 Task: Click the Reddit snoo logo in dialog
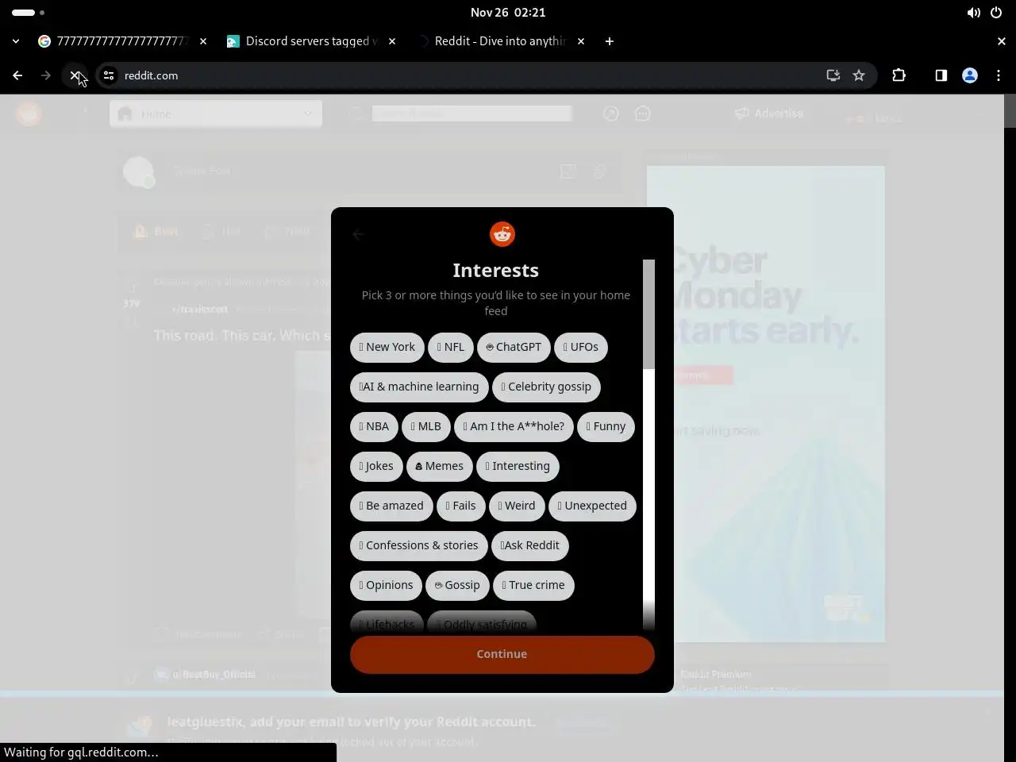point(502,234)
